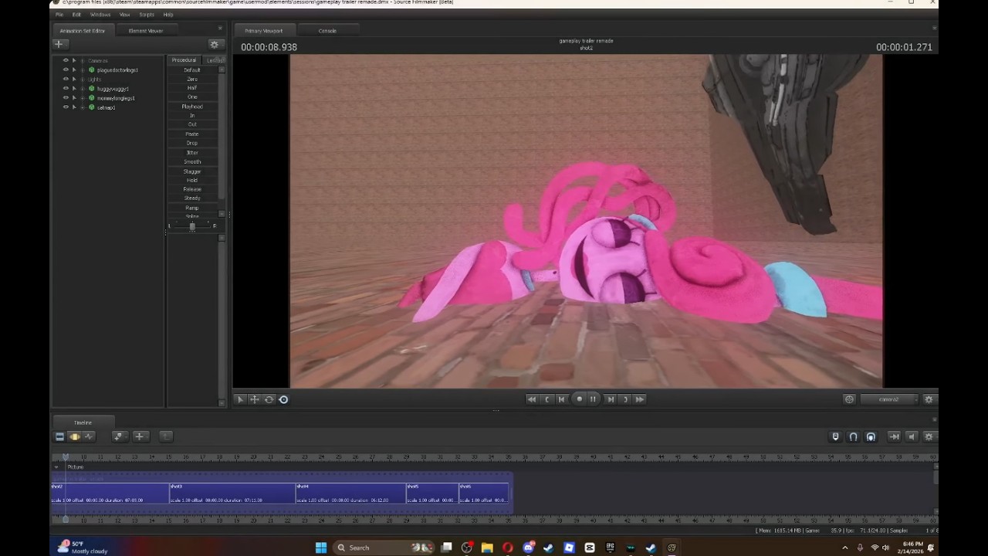Switch timeline to Motion Editor mode

74,436
